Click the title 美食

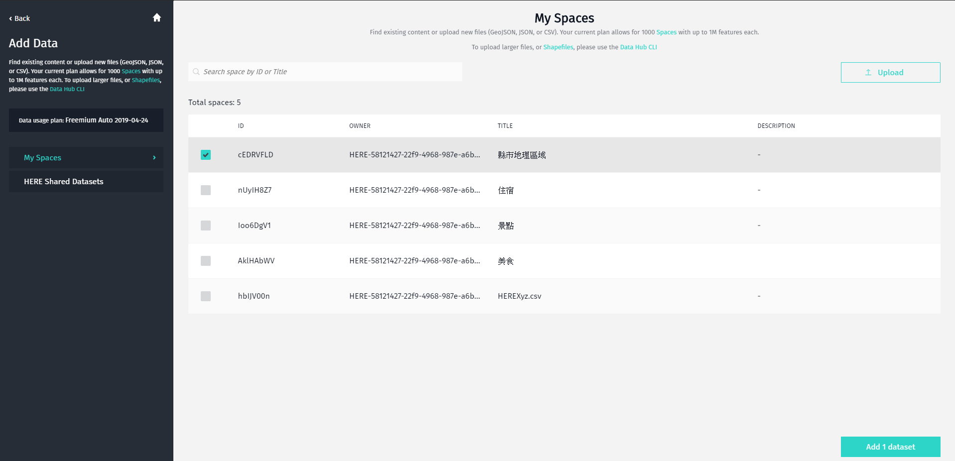[506, 261]
